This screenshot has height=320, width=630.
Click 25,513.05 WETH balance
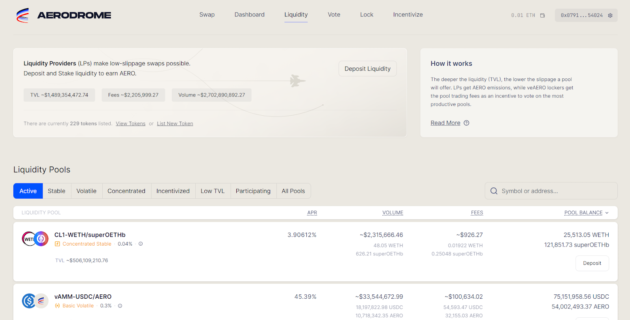586,235
